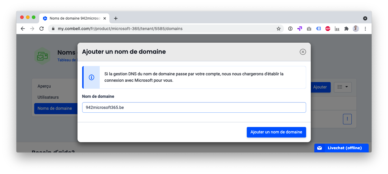Click the address bar URL
Screen dimensions: 388x174
tap(120, 29)
